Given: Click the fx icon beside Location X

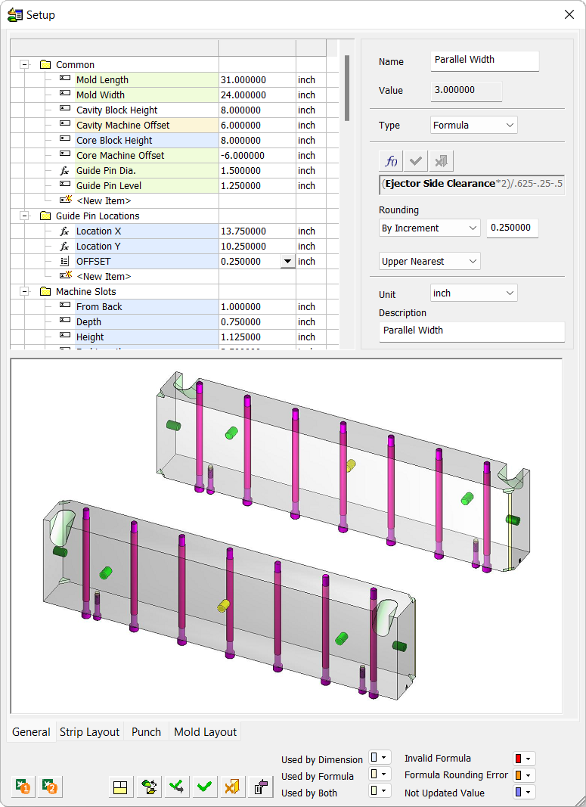Looking at the screenshot, I should pos(65,231).
